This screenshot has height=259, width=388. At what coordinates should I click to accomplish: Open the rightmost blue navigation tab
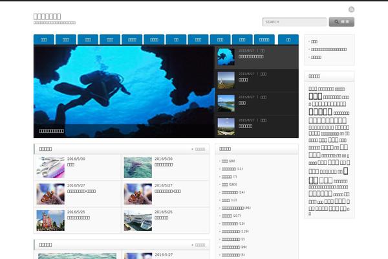pyautogui.click(x=288, y=39)
